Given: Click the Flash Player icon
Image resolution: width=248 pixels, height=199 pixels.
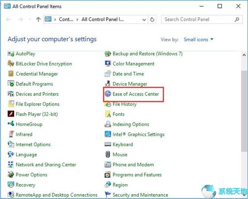Looking at the screenshot, I should click(11, 114).
